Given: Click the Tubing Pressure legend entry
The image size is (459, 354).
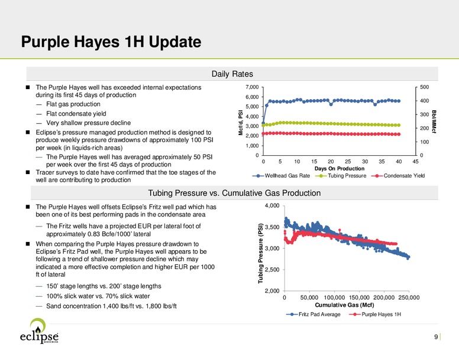Looking at the screenshot, I should pyautogui.click(x=341, y=176).
